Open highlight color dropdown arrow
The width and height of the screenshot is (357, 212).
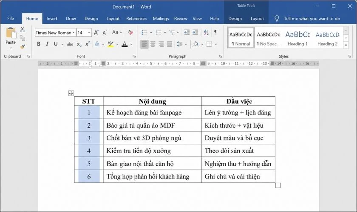coord(117,45)
